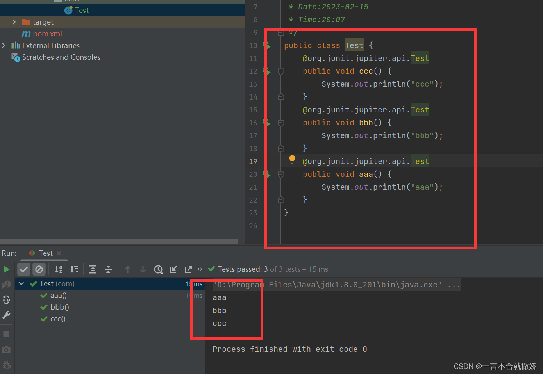
Task: Click the project panel horizontal scrollbar
Action: pyautogui.click(x=119, y=241)
